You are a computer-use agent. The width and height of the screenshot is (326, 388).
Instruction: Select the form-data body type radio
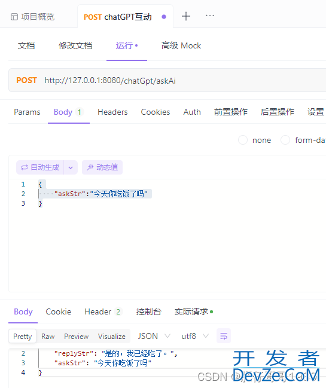[x=285, y=140]
